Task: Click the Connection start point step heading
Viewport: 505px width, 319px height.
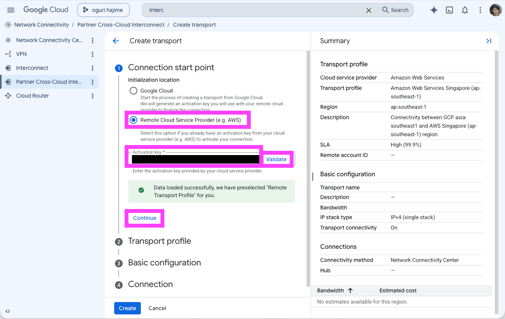Action: [171, 68]
